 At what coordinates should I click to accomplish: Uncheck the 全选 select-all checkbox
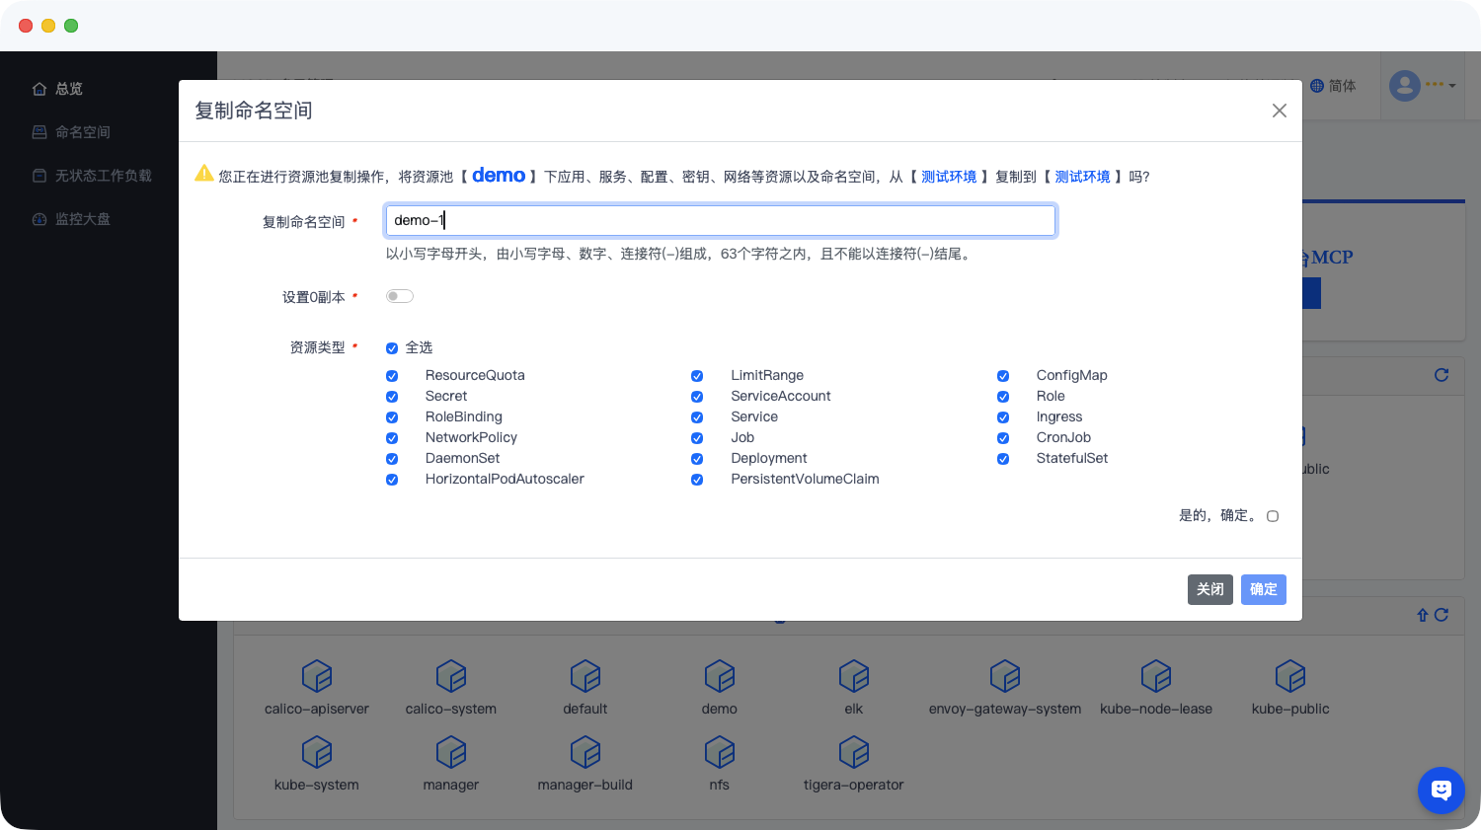(392, 348)
